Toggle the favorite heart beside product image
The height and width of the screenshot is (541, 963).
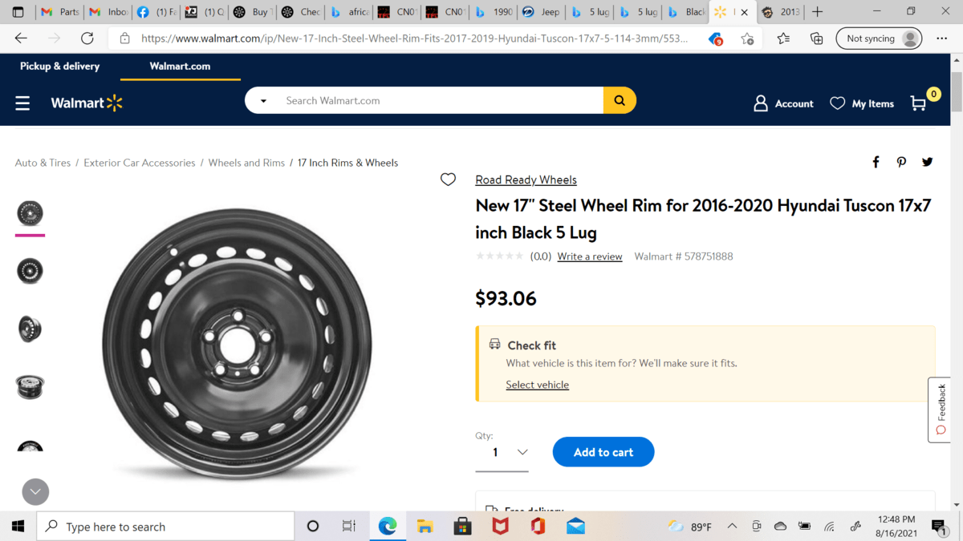tap(448, 180)
